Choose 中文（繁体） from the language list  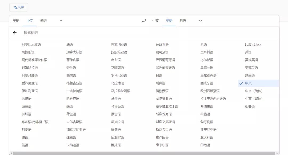pyautogui.click(x=254, y=99)
